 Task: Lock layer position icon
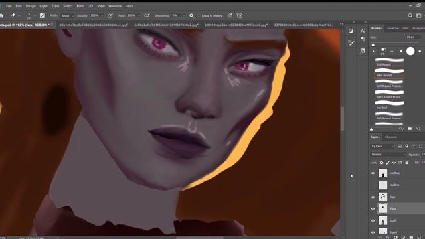[394, 163]
